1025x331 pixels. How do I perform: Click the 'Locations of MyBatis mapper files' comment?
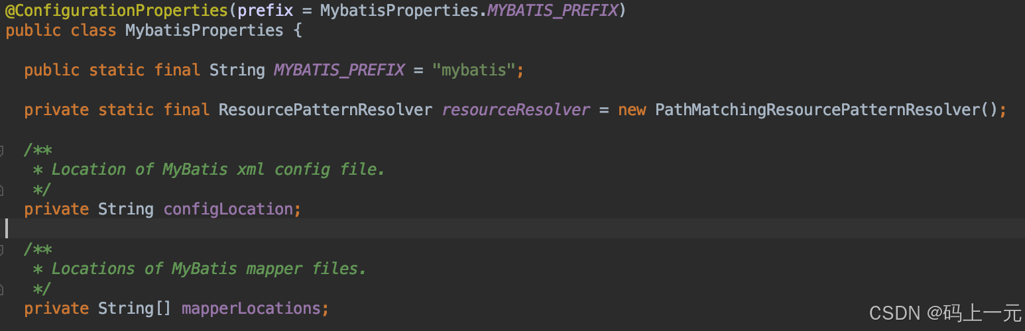208,269
